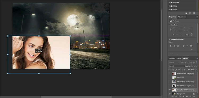199x98 pixels.
Task: Delete swatch using trash icon below Reds
Action: [194, 13]
